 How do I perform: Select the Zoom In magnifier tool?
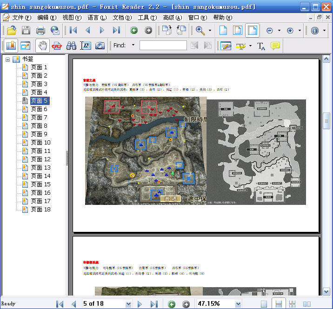click(x=200, y=30)
